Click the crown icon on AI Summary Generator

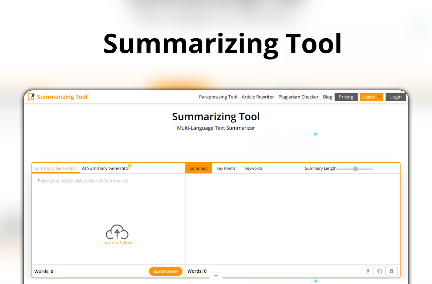coord(130,165)
